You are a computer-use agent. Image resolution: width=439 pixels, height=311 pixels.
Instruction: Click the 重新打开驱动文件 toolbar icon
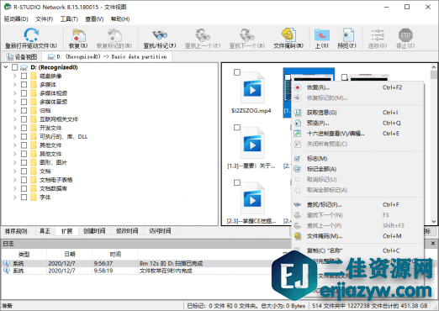(x=31, y=34)
